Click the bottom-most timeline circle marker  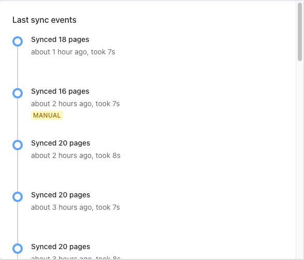18,249
